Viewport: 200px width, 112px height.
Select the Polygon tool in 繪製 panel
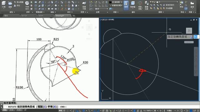49,9
